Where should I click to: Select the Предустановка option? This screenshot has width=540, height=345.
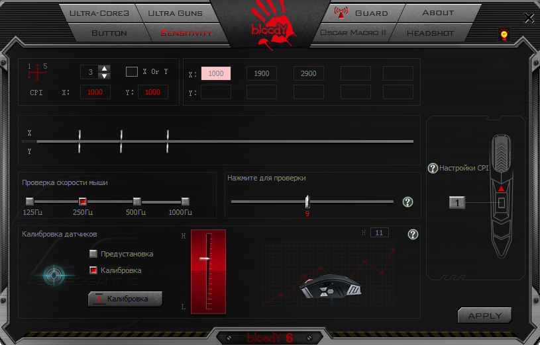(x=93, y=254)
